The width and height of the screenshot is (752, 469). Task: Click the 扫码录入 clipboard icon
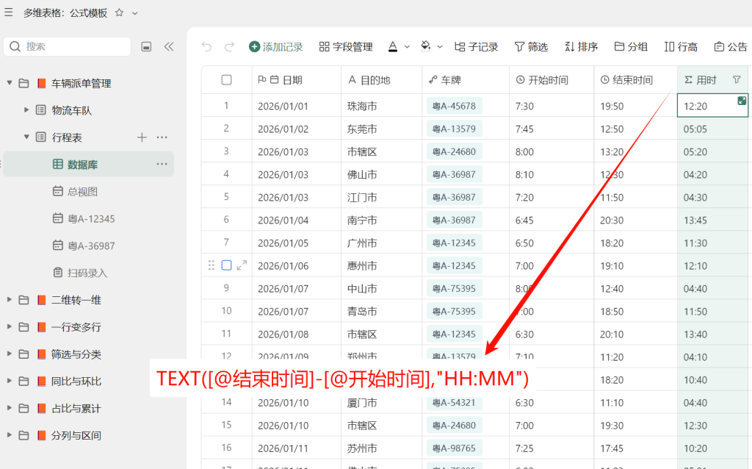point(57,272)
